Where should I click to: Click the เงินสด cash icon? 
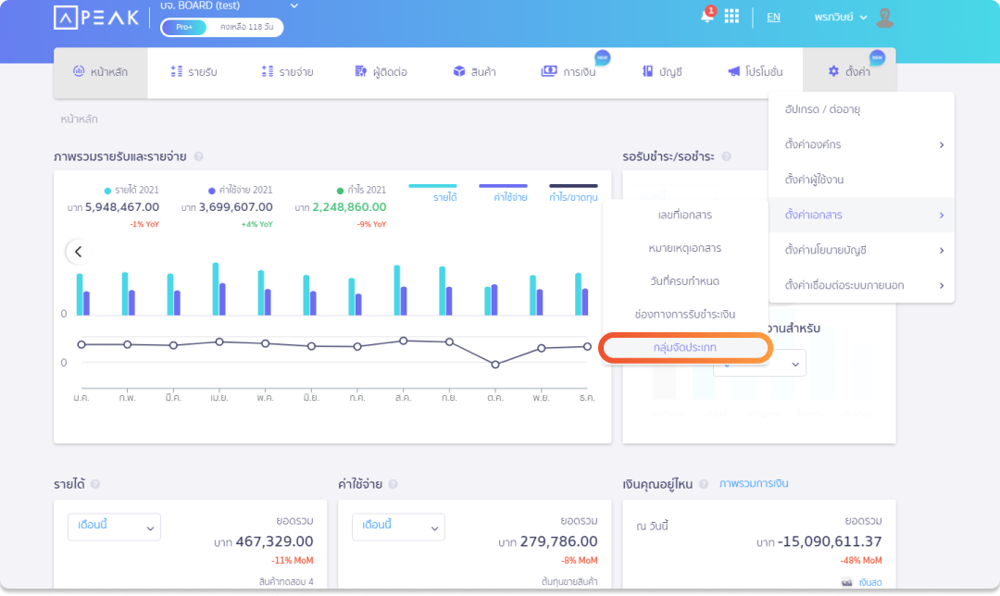[846, 582]
